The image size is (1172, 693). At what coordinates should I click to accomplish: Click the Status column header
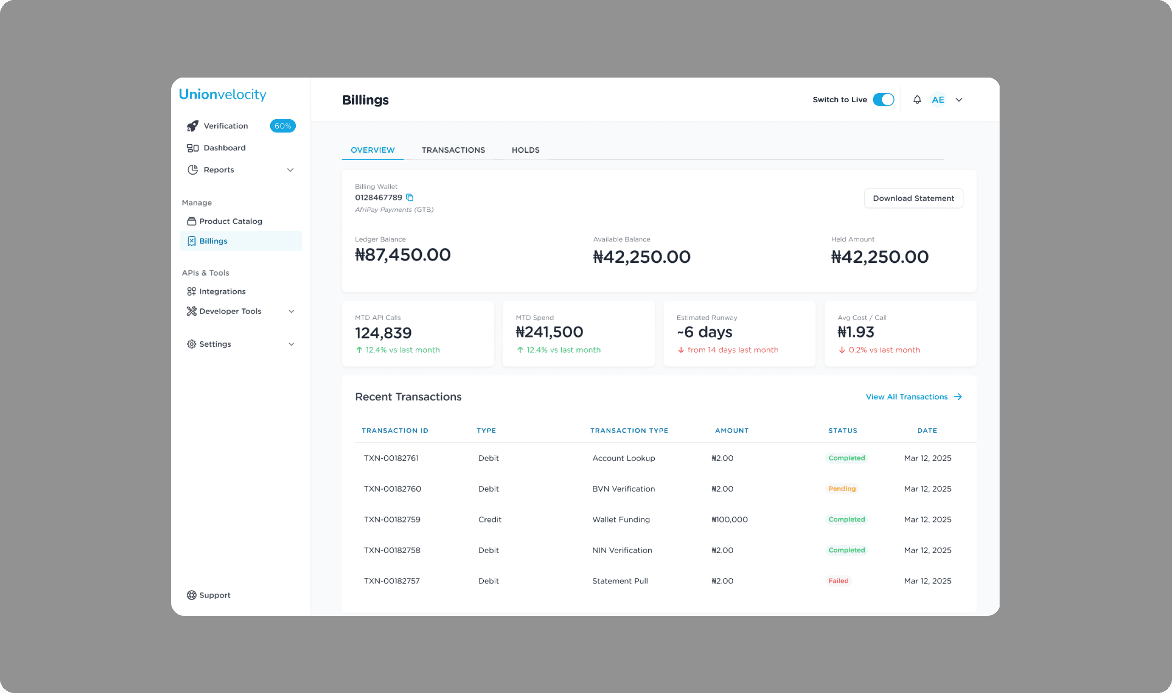843,431
